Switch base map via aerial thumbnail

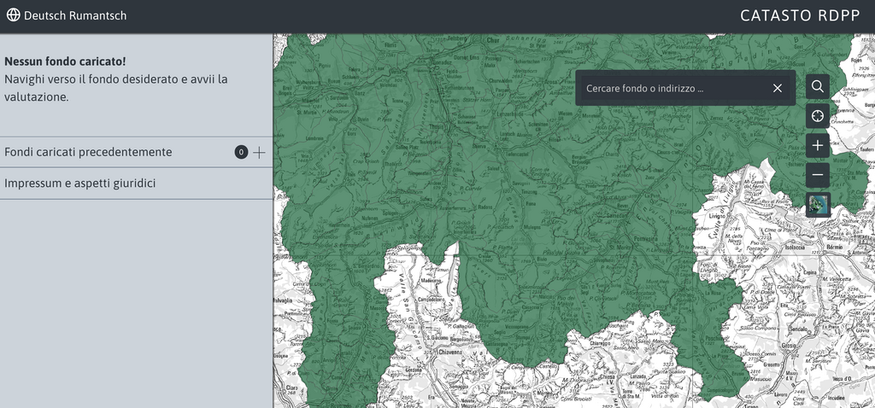pos(818,205)
